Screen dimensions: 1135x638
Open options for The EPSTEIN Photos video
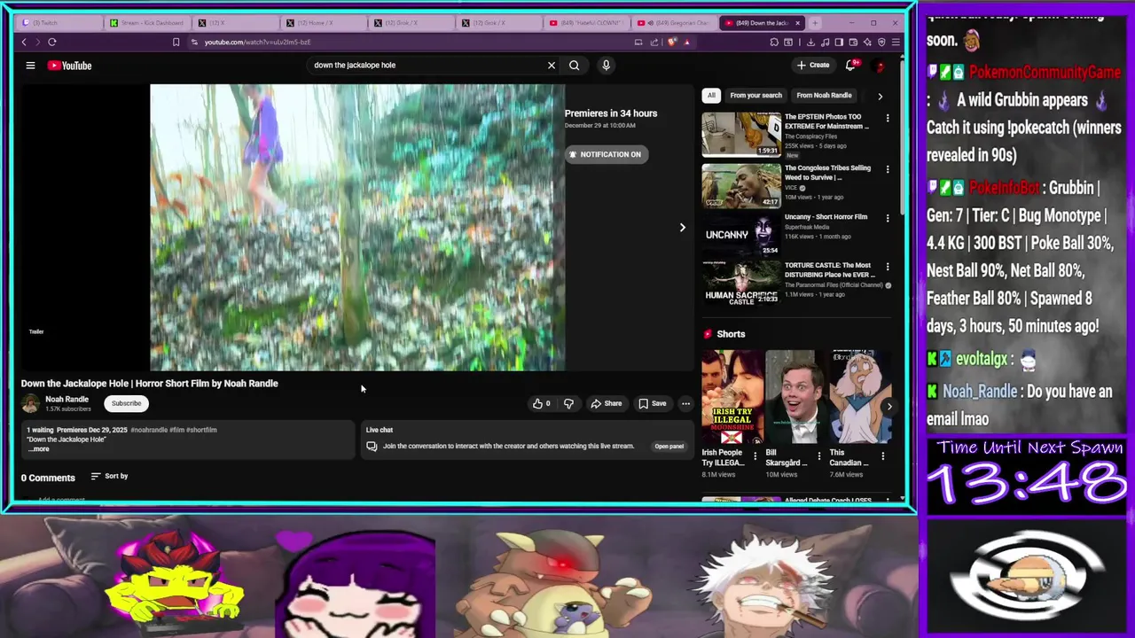888,118
